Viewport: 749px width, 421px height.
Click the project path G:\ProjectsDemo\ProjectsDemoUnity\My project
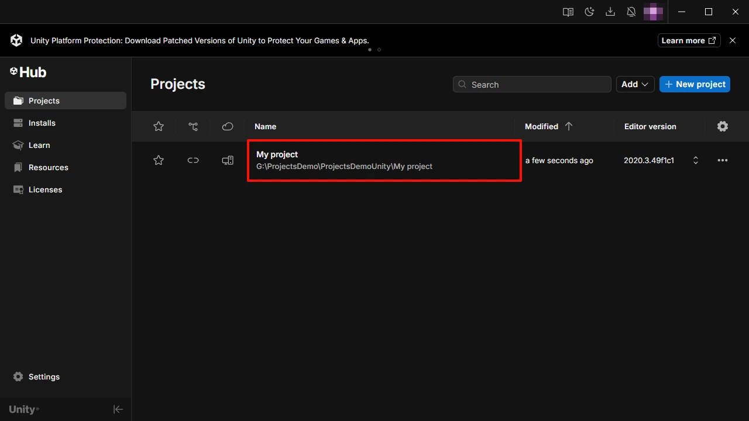344,167
